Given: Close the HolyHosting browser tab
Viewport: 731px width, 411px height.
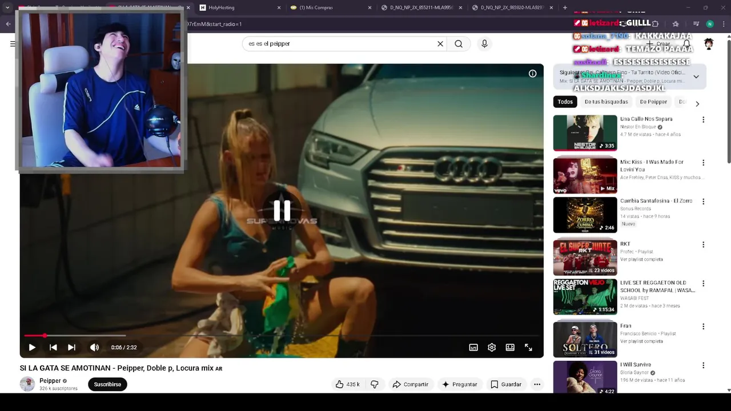Looking at the screenshot, I should 279,7.
